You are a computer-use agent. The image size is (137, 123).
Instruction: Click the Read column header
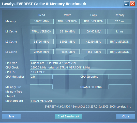[x=42, y=15]
